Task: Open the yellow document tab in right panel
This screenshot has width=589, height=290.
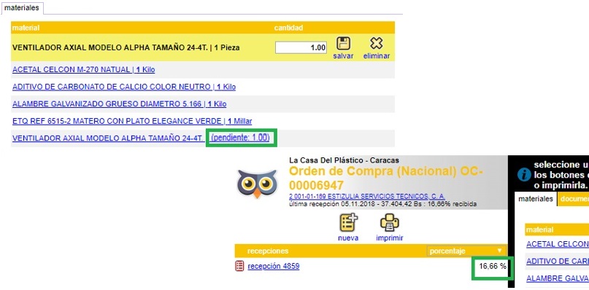Action: pyautogui.click(x=573, y=199)
